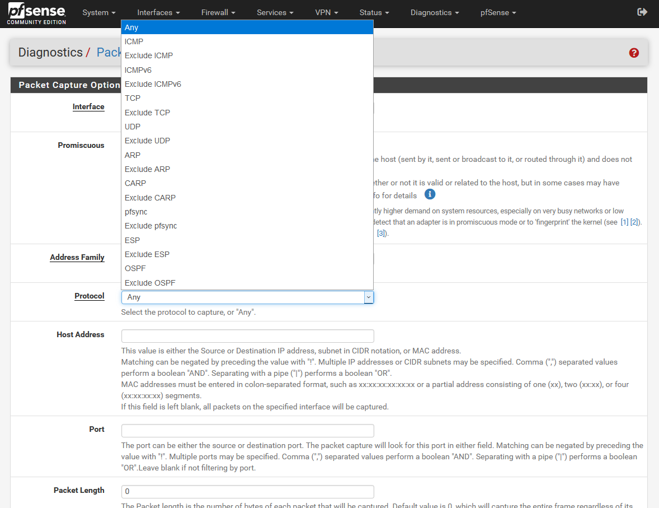Select ESP protocol option
This screenshot has width=659, height=508.
pyautogui.click(x=247, y=240)
